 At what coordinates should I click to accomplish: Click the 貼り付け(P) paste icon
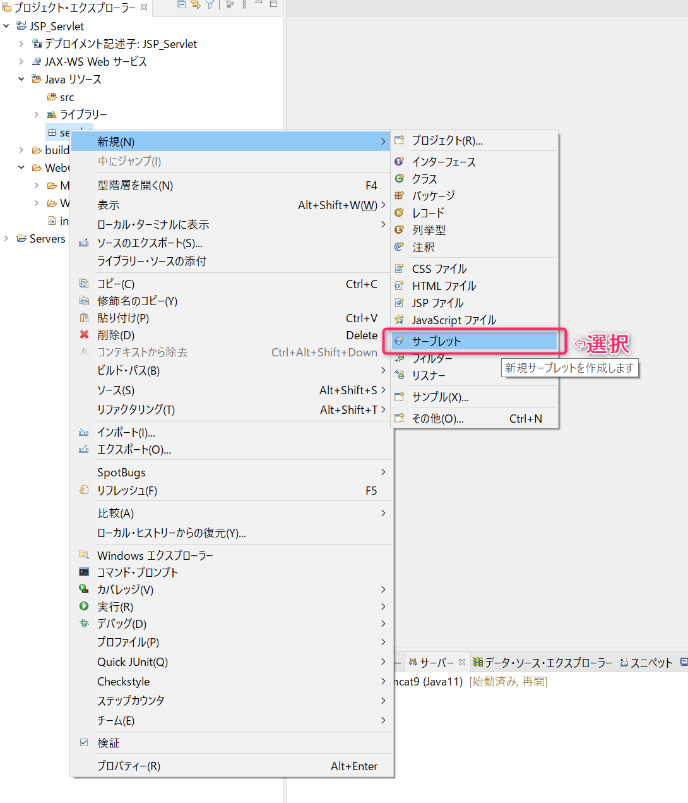[84, 318]
